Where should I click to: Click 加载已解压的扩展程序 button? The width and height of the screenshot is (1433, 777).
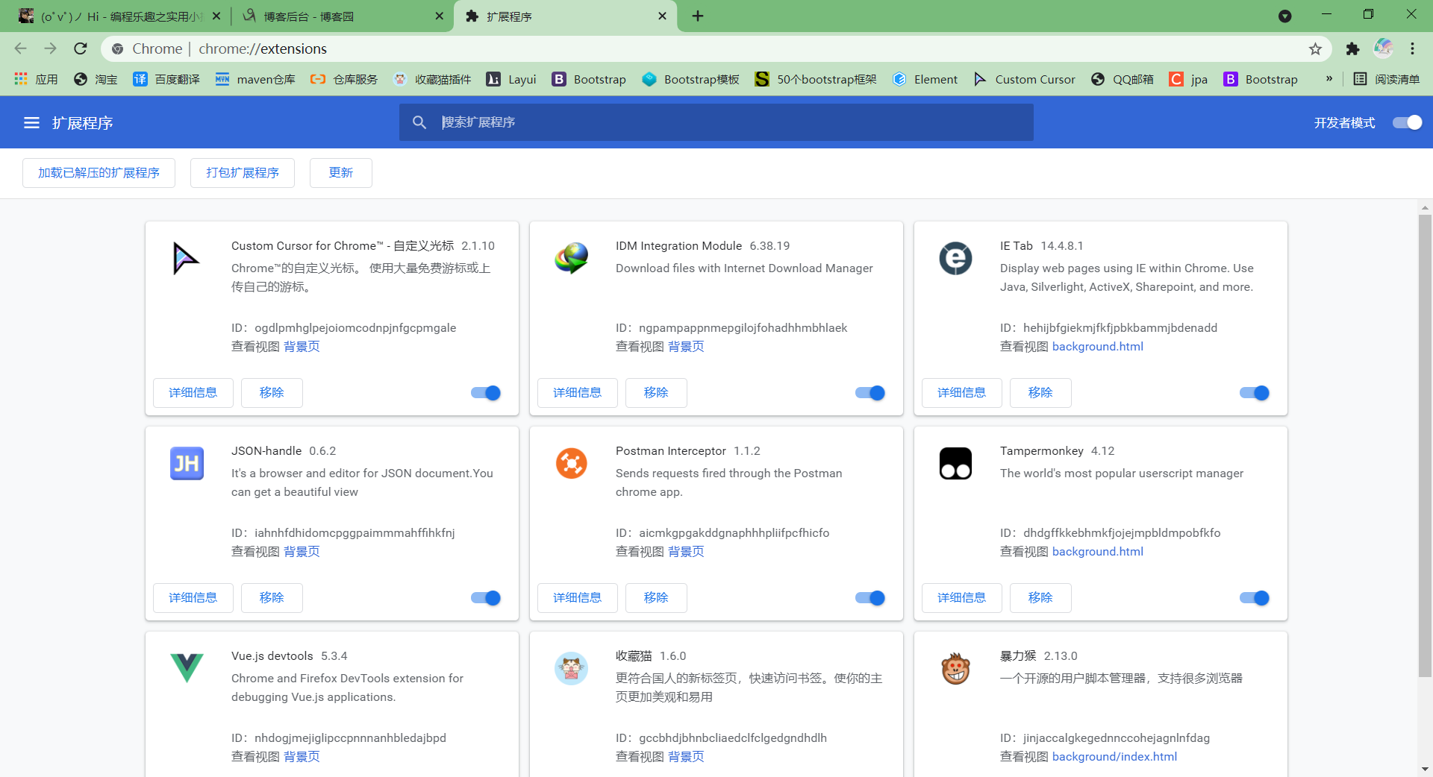[x=99, y=173]
